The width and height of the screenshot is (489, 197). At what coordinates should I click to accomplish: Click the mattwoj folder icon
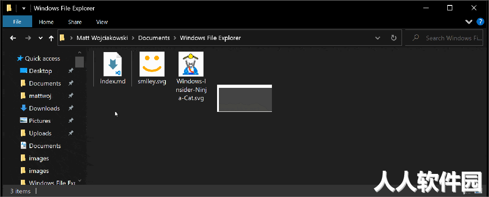[x=23, y=96]
